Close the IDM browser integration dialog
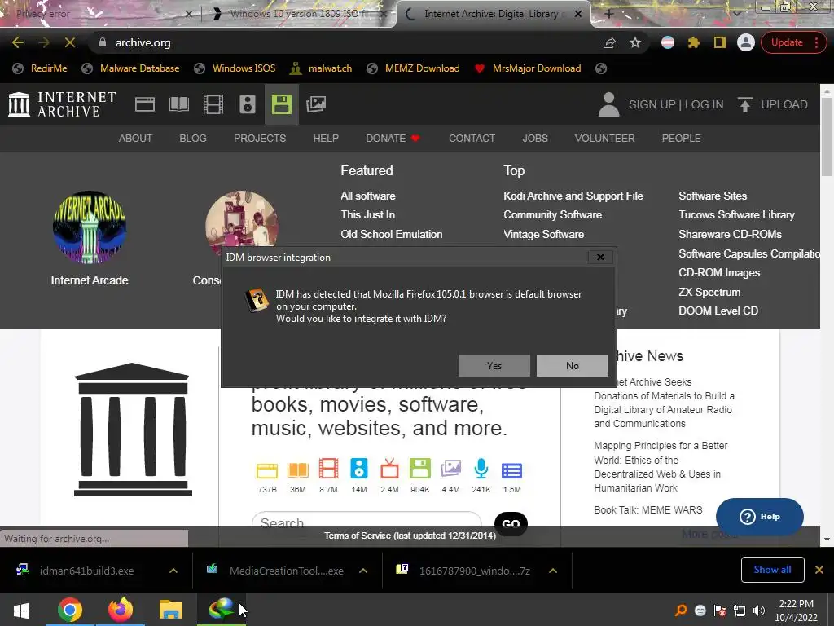Screen dimensions: 834x626 click(x=600, y=257)
